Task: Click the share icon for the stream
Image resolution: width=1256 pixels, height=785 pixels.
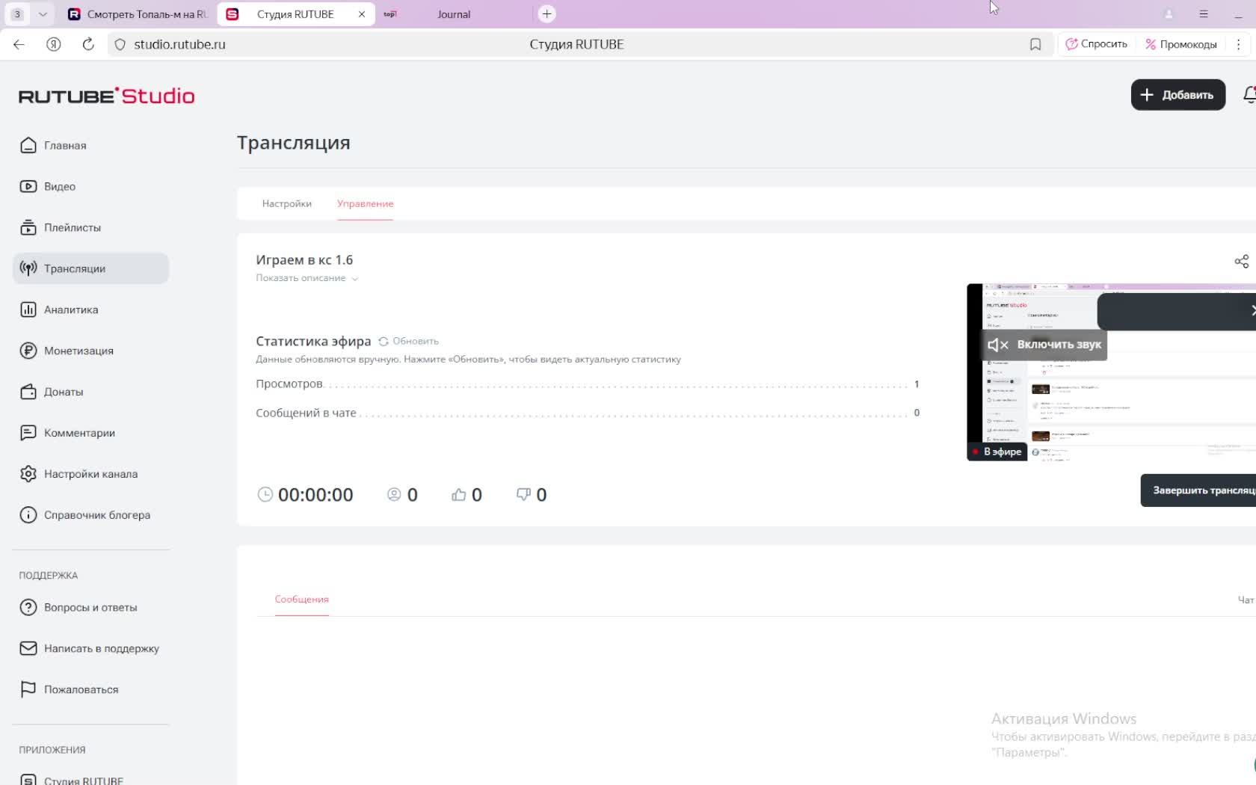Action: point(1241,261)
